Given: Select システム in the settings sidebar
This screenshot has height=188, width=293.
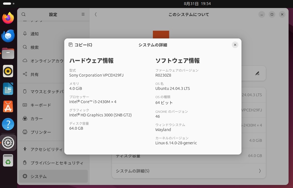Looking at the screenshot, I should click(53, 176).
